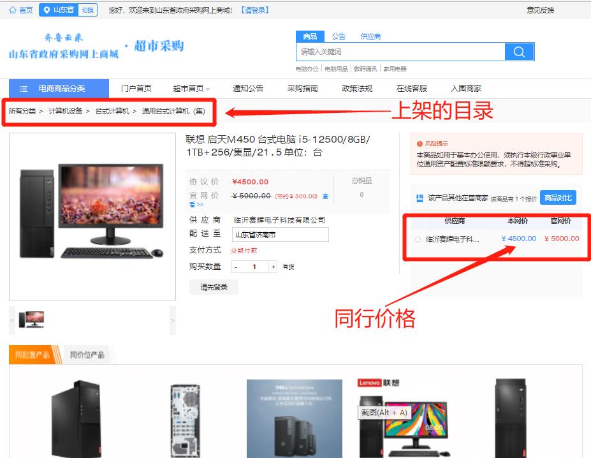The image size is (591, 458).
Task: Click 切换 to switch province
Action: point(87,10)
